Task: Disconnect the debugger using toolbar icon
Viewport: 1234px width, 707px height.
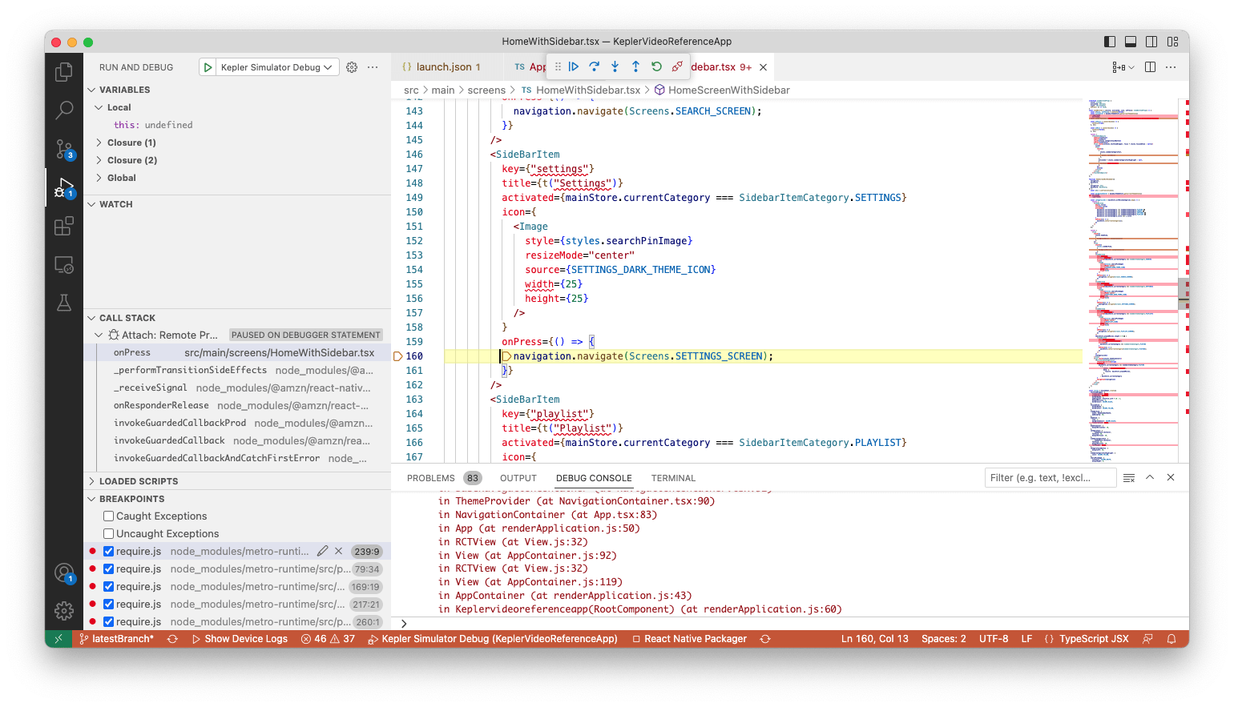Action: [677, 67]
